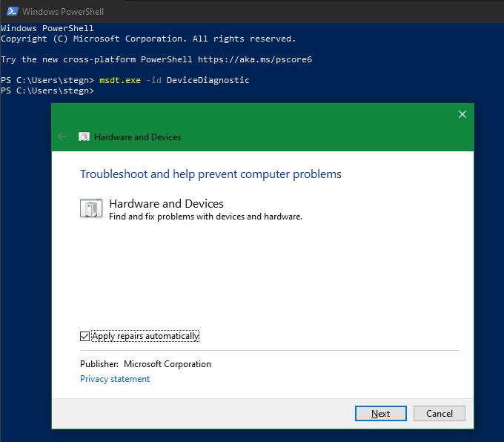Screen dimensions: 504x442
Task: Click the "Troubleshoot and help prevent computer problems" heading
Action: click(210, 174)
